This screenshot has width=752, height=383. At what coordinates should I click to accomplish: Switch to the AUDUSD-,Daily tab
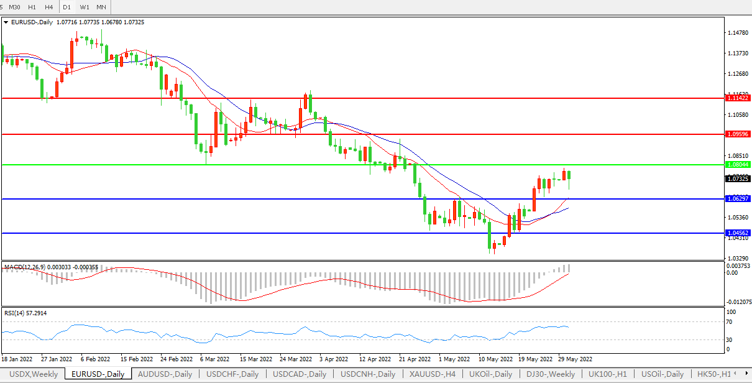tap(164, 374)
